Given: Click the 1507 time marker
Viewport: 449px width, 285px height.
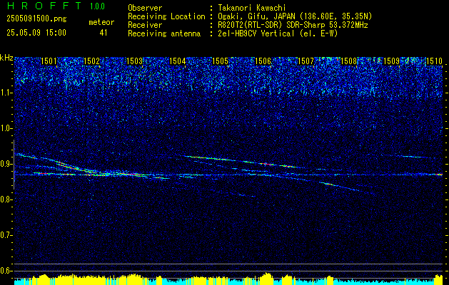Looking at the screenshot, I should [x=306, y=61].
